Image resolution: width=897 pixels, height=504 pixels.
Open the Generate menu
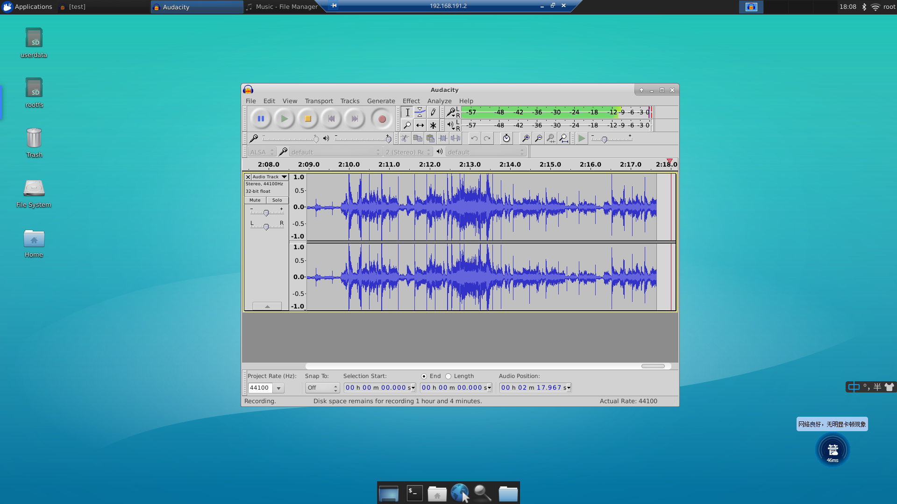click(x=381, y=101)
